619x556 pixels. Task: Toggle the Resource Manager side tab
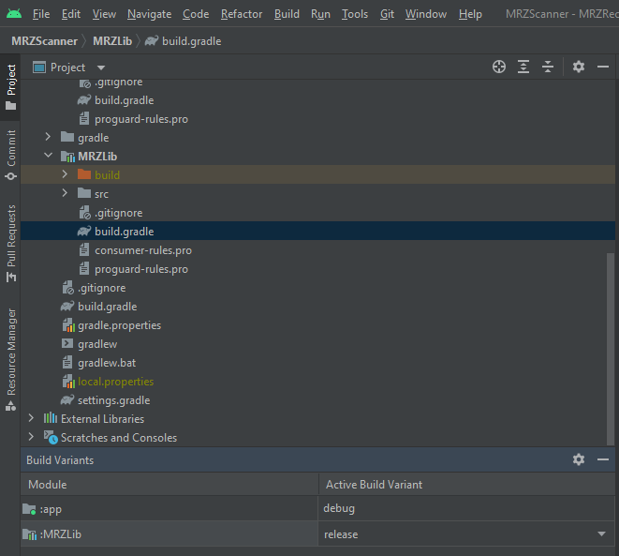[11, 356]
